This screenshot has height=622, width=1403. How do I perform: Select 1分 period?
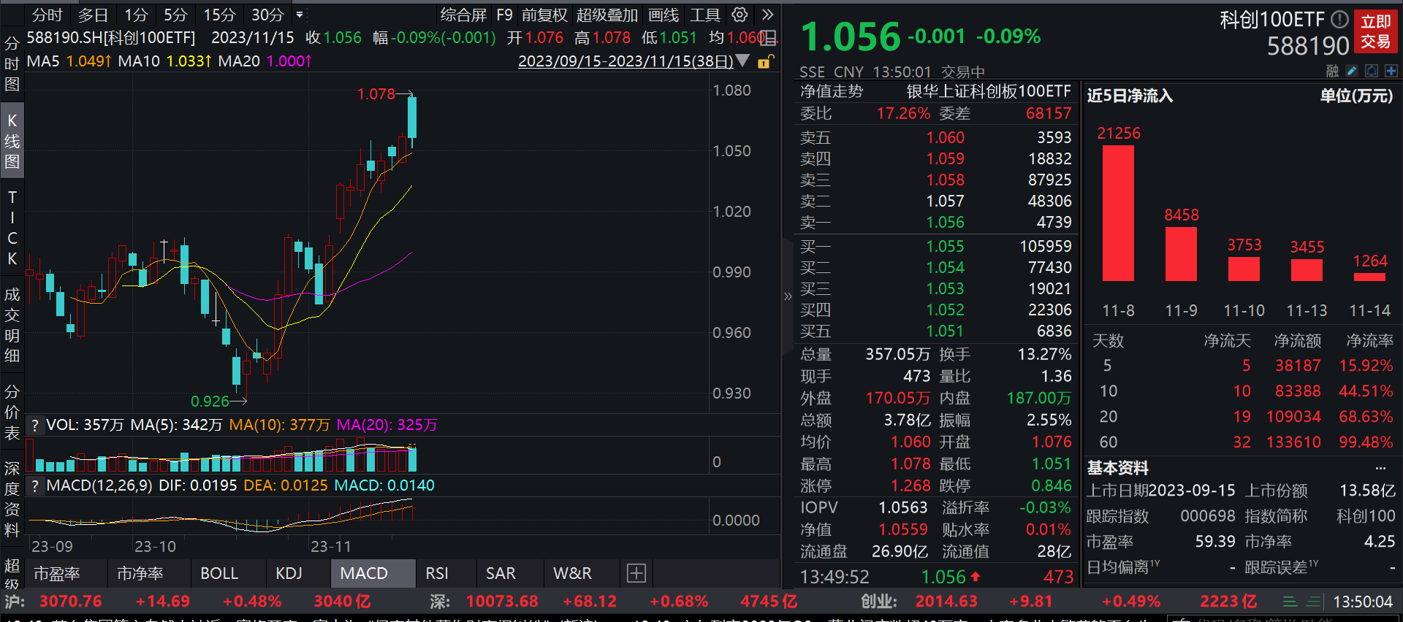136,15
